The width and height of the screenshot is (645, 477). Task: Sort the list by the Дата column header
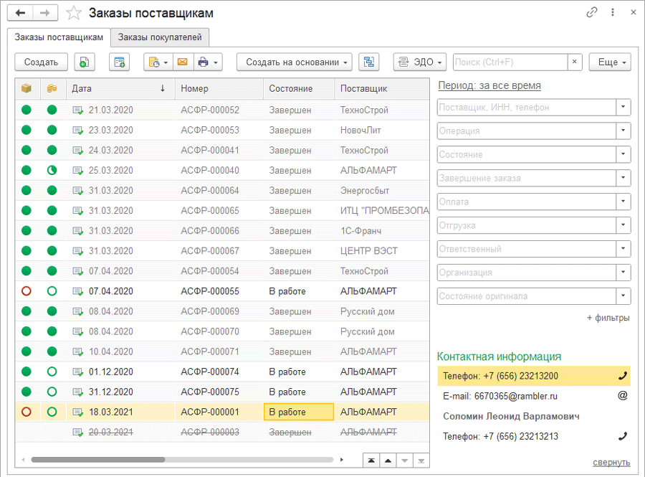(x=120, y=88)
